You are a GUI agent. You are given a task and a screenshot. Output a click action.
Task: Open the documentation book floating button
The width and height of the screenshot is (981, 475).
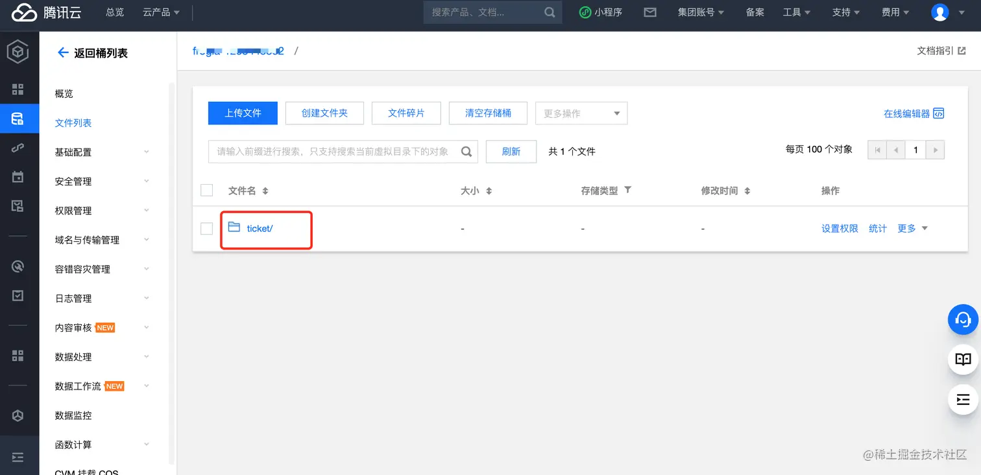[x=963, y=359]
